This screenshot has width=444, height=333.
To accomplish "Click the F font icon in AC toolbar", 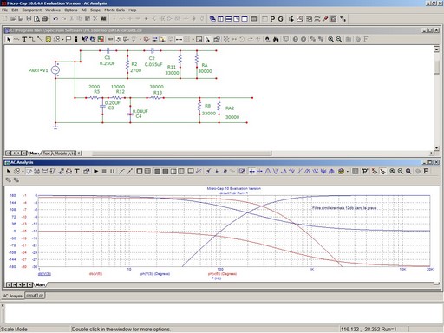I will (426, 172).
